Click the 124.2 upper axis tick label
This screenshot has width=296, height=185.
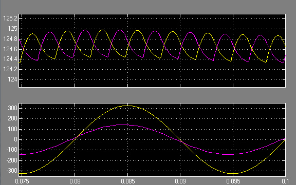click(10, 70)
